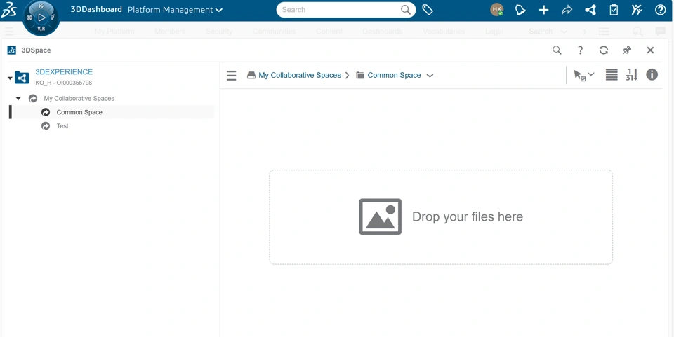Click the 3DS logo icon
Screen dimensions: 674x337
tap(8, 9)
